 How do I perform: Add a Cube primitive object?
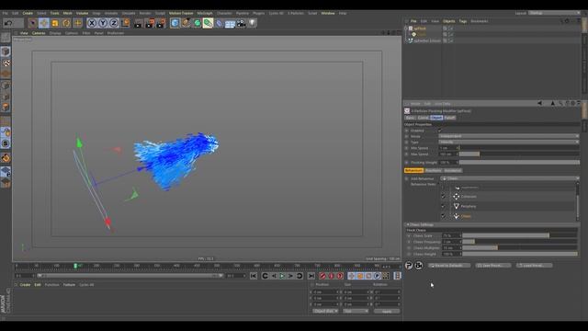175,23
